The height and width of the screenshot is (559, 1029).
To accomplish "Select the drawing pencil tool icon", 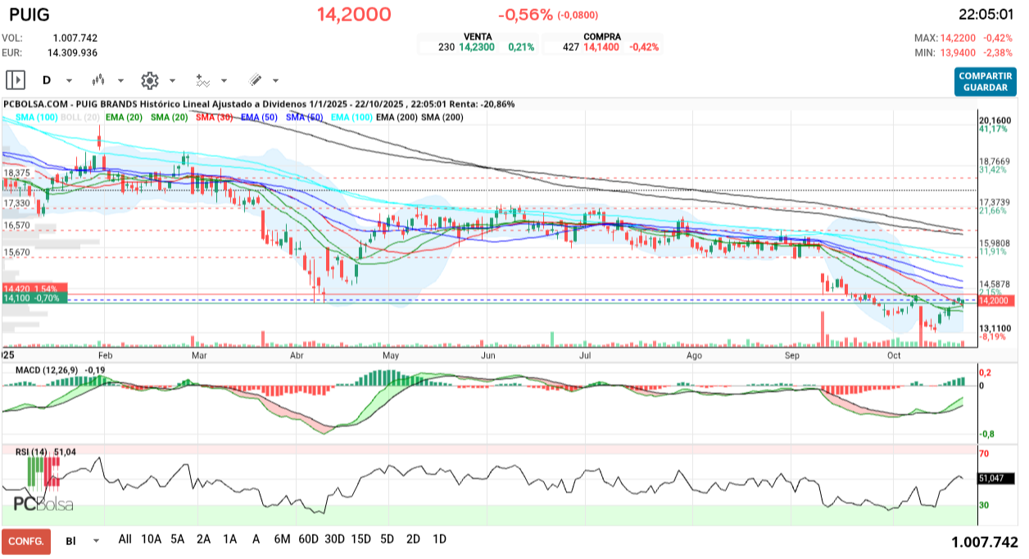I will click(255, 80).
